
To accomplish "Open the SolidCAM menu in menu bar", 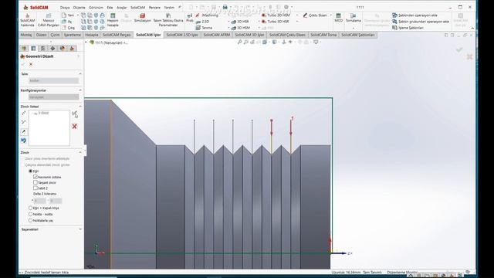I will pyautogui.click(x=137, y=7).
